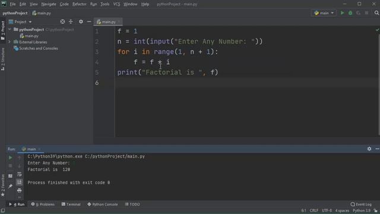The height and width of the screenshot is (214, 380).
Task: Click cursor position 6:1 in status bar
Action: pyautogui.click(x=303, y=210)
